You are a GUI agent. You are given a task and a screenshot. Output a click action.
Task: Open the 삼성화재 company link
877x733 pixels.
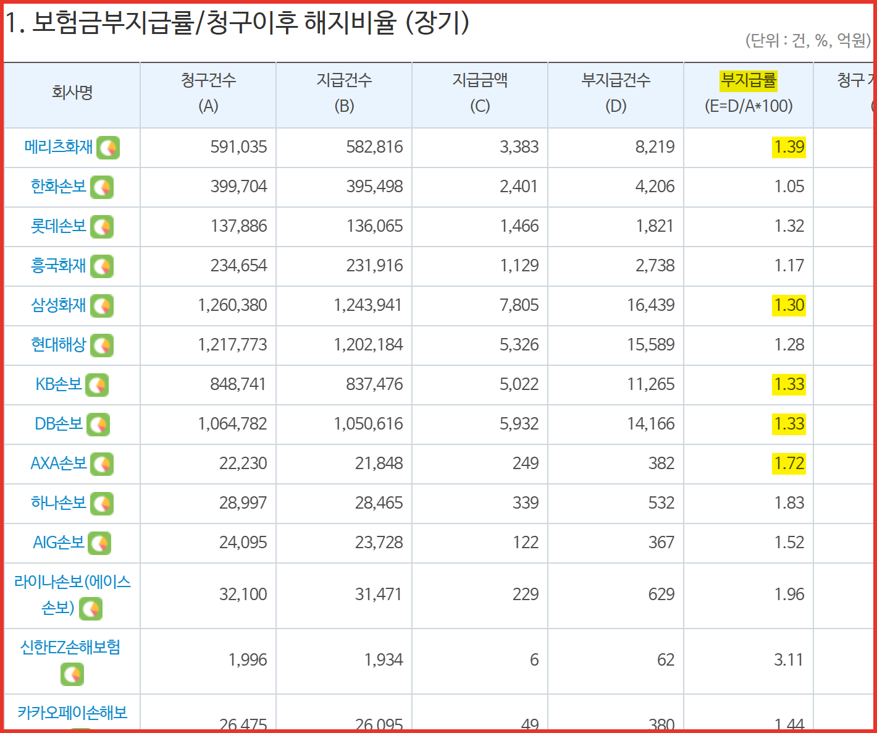click(59, 305)
